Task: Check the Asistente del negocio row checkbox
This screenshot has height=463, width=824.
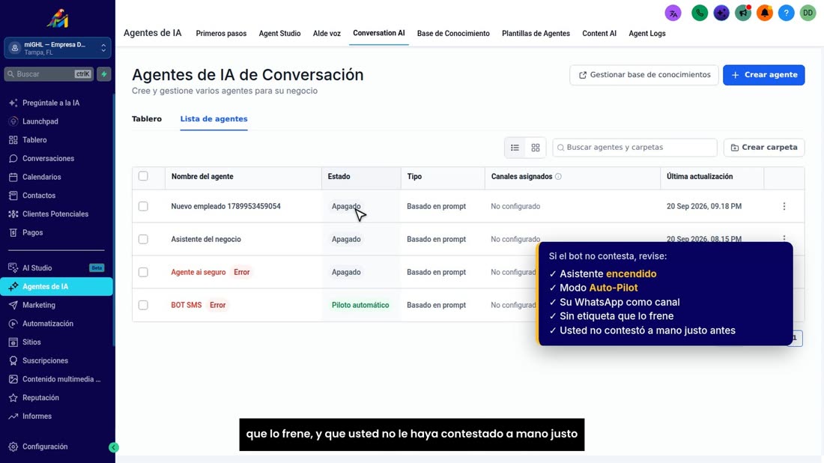Action: [143, 239]
